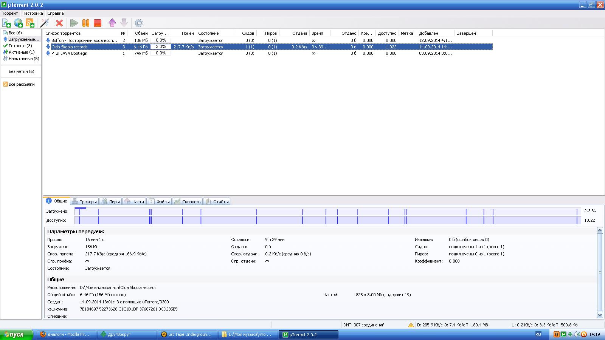Click the green clover tray icon
605x340 pixels.
[x=570, y=334]
